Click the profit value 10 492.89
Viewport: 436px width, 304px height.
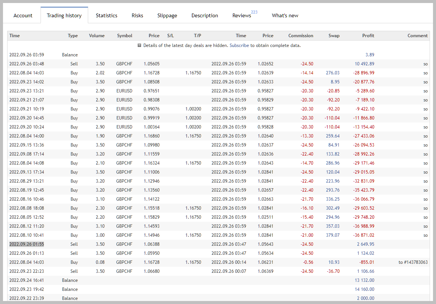coord(364,64)
